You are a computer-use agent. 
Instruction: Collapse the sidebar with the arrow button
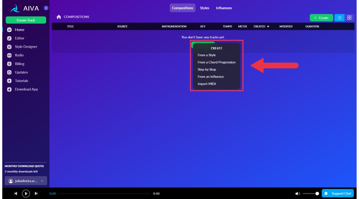click(46, 8)
